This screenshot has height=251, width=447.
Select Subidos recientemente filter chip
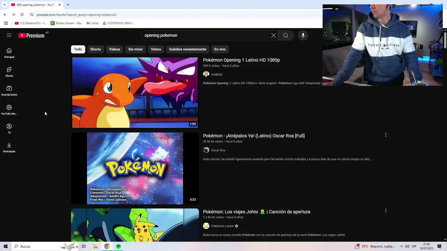188,49
